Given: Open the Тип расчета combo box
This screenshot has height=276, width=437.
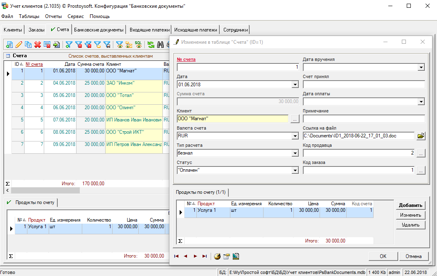Looking at the screenshot, I should (x=295, y=153).
